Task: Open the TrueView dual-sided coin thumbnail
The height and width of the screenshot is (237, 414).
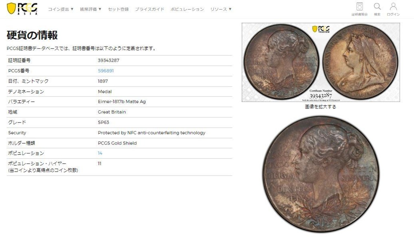Action: [321, 62]
